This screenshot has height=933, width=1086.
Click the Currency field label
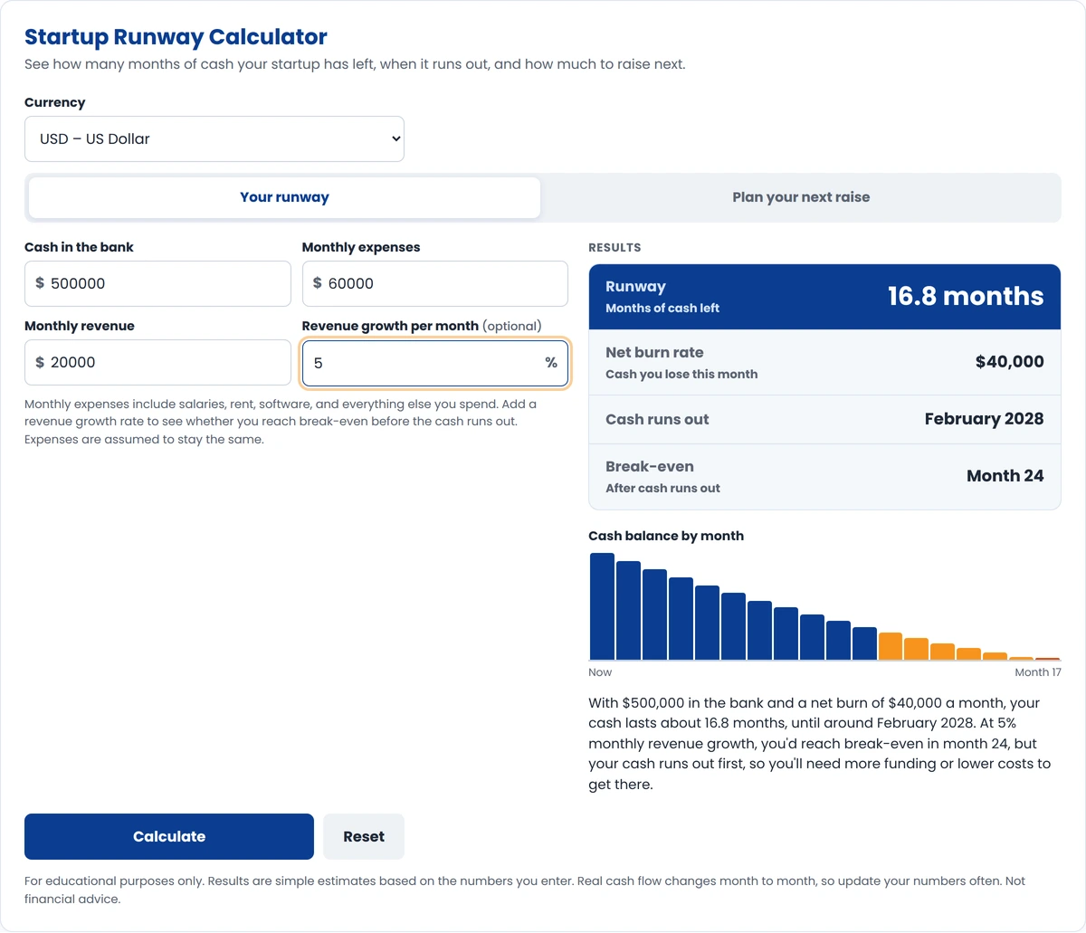54,102
